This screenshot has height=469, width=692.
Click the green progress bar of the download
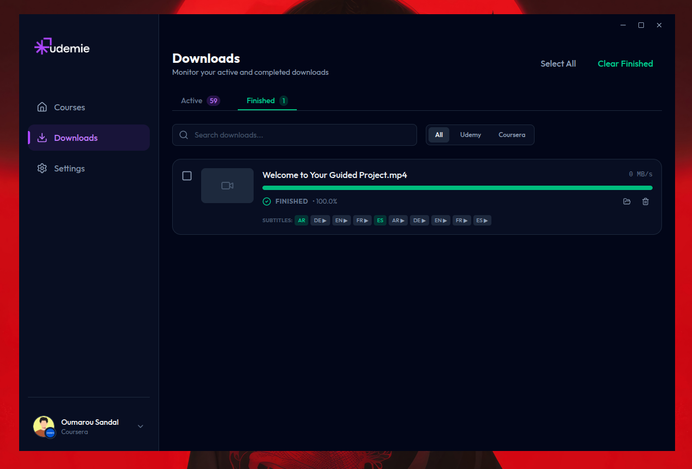click(x=457, y=187)
